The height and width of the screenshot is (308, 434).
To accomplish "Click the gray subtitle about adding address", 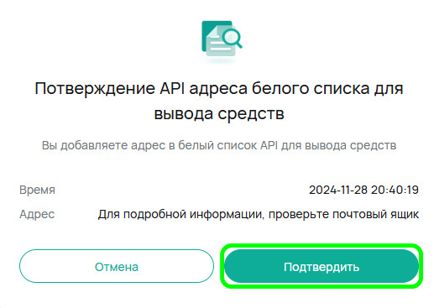I will click(219, 145).
